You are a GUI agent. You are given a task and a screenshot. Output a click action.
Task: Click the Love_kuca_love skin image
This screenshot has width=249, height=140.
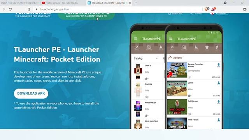point(138,124)
